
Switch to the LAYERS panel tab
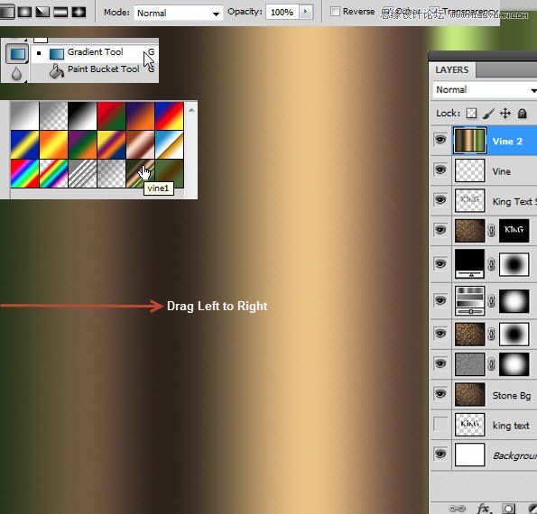[x=452, y=69]
